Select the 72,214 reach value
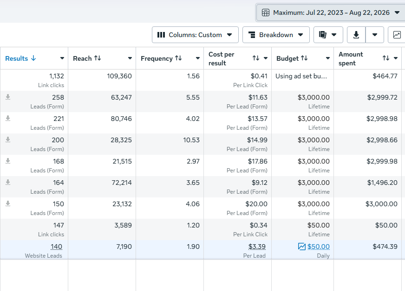The width and height of the screenshot is (405, 291). pos(122,183)
